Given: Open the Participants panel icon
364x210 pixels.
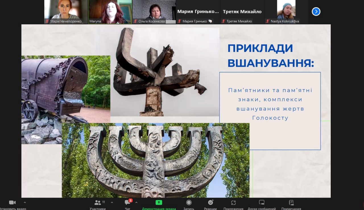Looking at the screenshot, I should pyautogui.click(x=98, y=202).
